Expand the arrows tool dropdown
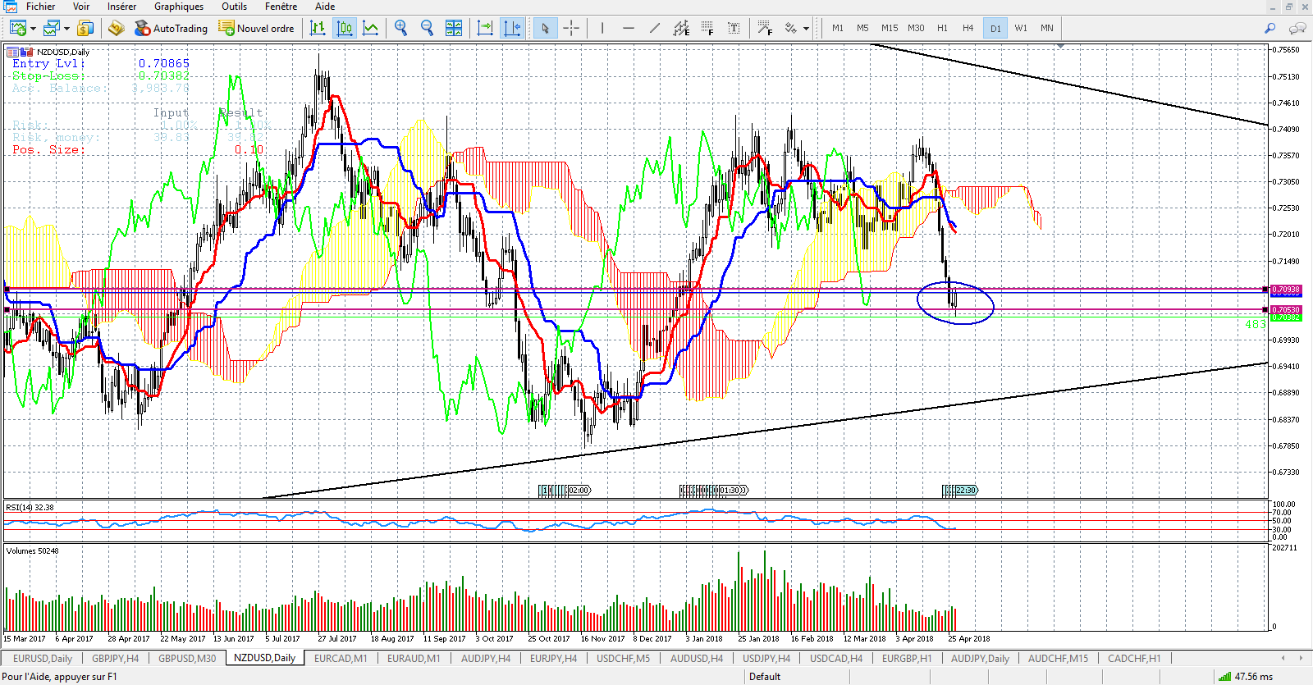1313x685 pixels. pyautogui.click(x=807, y=29)
